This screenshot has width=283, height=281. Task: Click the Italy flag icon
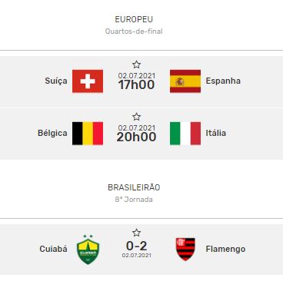[185, 134]
